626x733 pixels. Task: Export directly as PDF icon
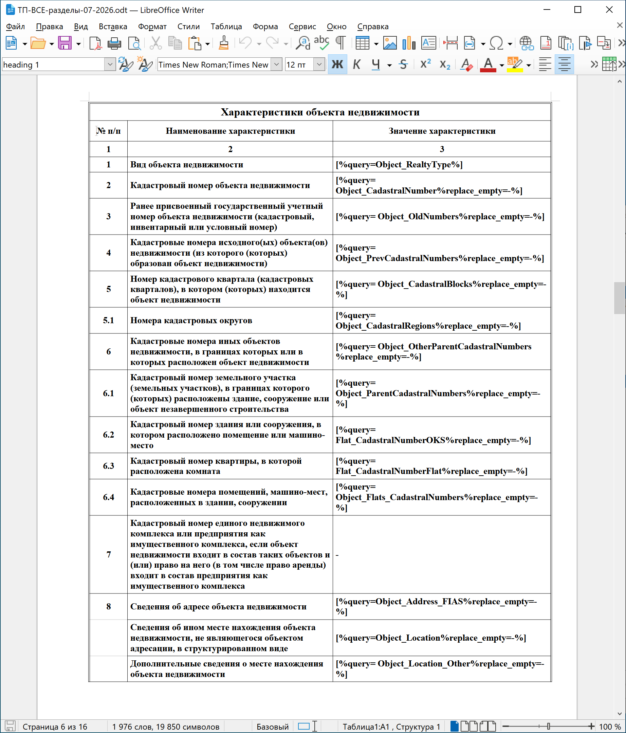(x=95, y=43)
